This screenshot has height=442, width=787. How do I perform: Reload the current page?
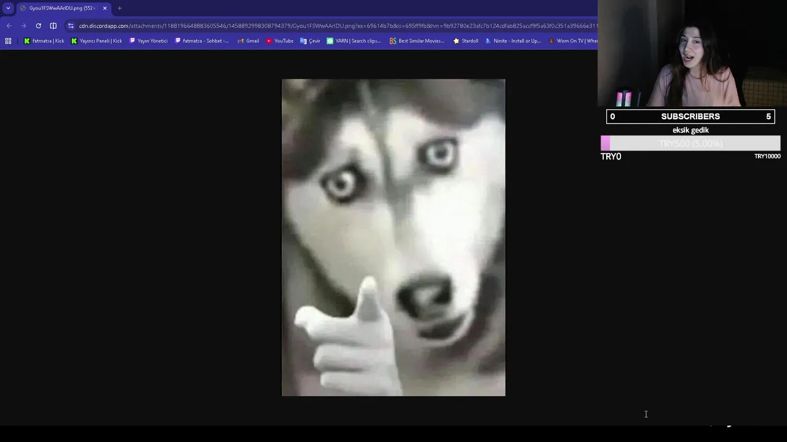(x=38, y=26)
